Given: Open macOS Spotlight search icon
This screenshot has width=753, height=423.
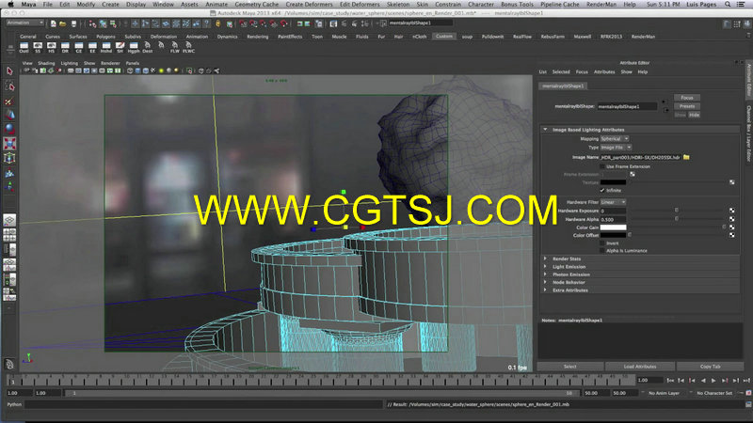Looking at the screenshot, I should (x=728, y=5).
